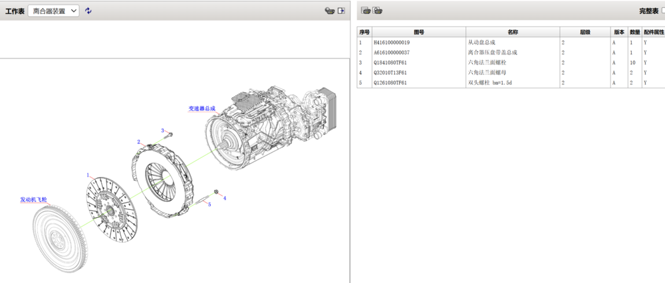The height and width of the screenshot is (283, 665).
Task: Click the 图号 column header
Action: (419, 32)
